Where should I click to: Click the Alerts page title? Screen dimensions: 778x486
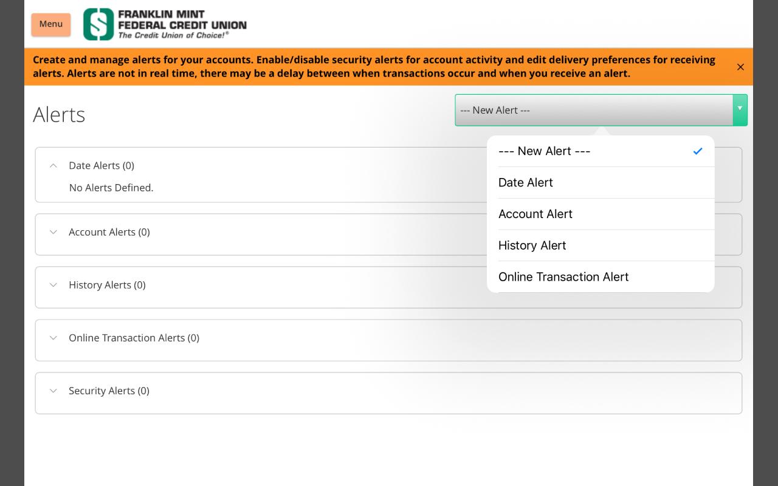pos(59,114)
